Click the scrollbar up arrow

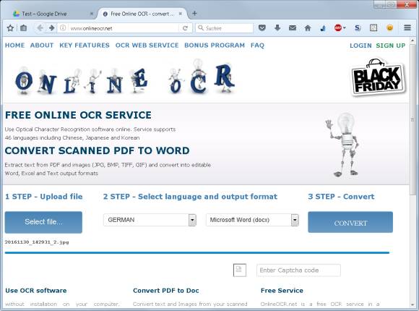[x=412, y=41]
